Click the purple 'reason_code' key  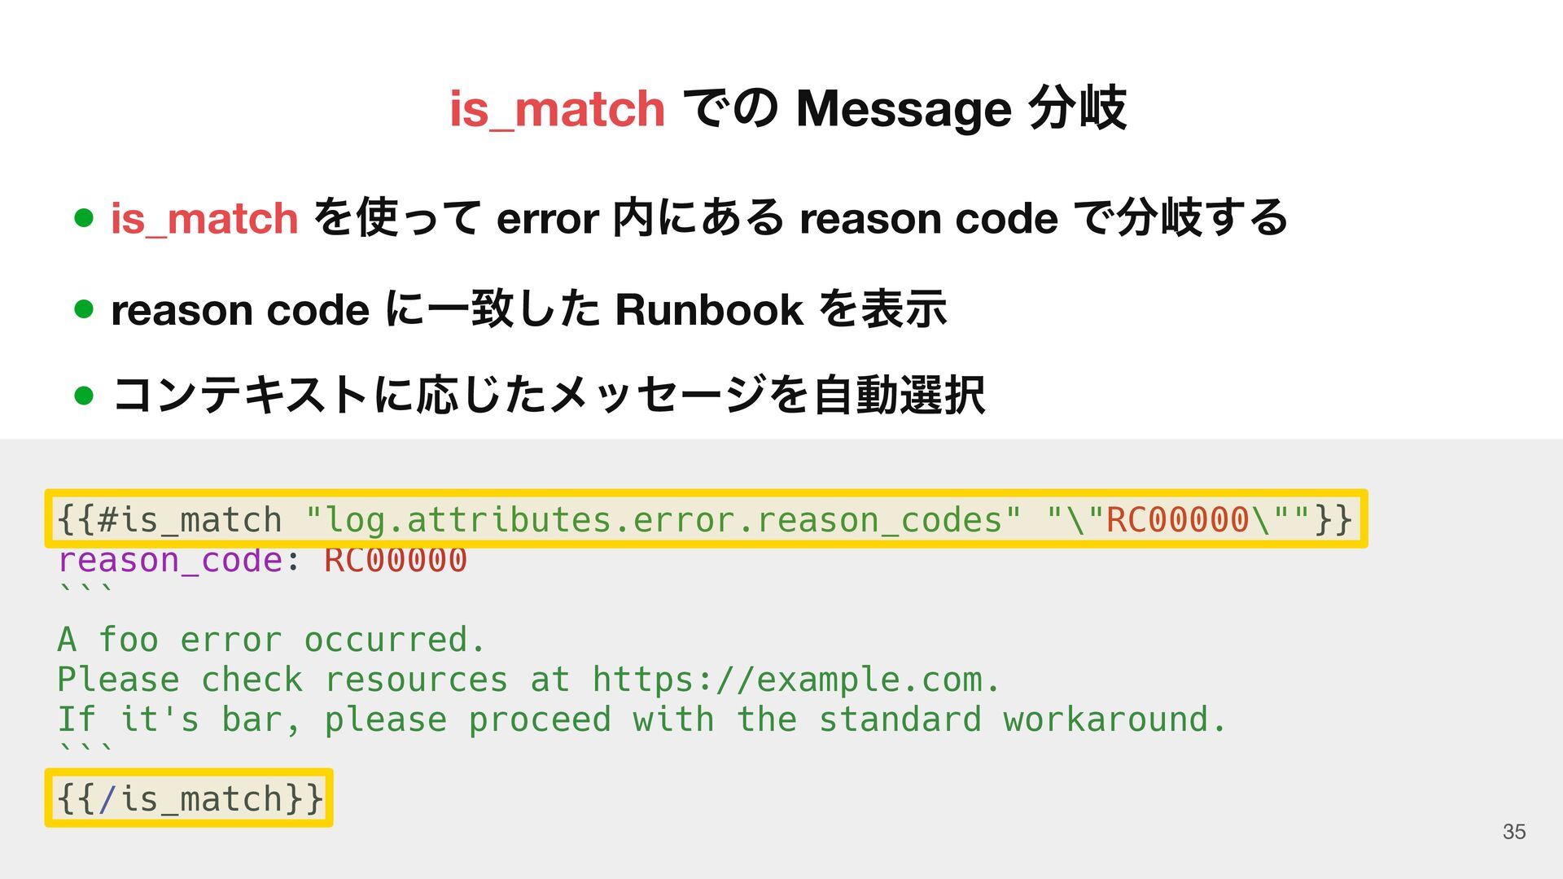[169, 560]
